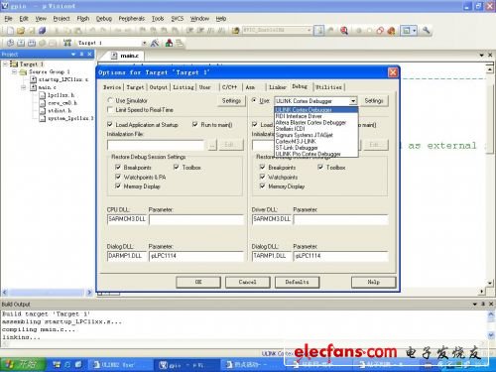Choose ST-Link Debugger option
This screenshot has width=496, height=372.
click(316, 148)
